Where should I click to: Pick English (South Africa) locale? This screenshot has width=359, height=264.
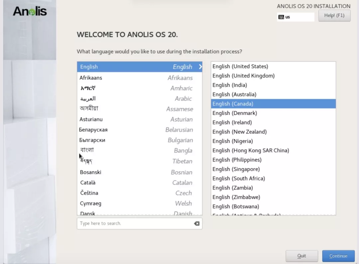coord(273,178)
